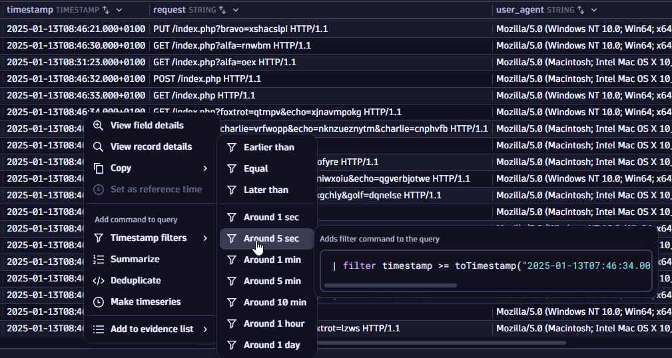Sort by the user_agent column sort arrows
Image resolution: width=672 pixels, height=358 pixels.
coord(581,10)
